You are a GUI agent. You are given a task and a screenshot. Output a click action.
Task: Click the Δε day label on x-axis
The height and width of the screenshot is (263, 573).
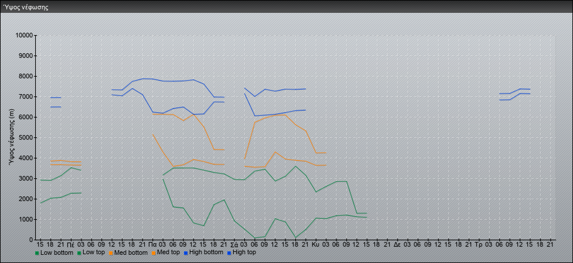(397, 244)
